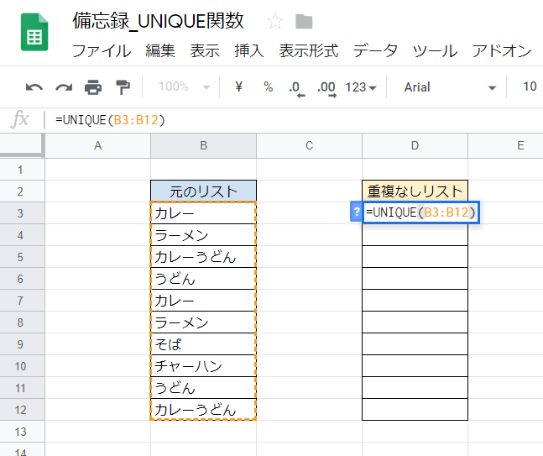Screen dimensions: 543x456
Task: Select row 3 header
Action: pyautogui.click(x=22, y=213)
